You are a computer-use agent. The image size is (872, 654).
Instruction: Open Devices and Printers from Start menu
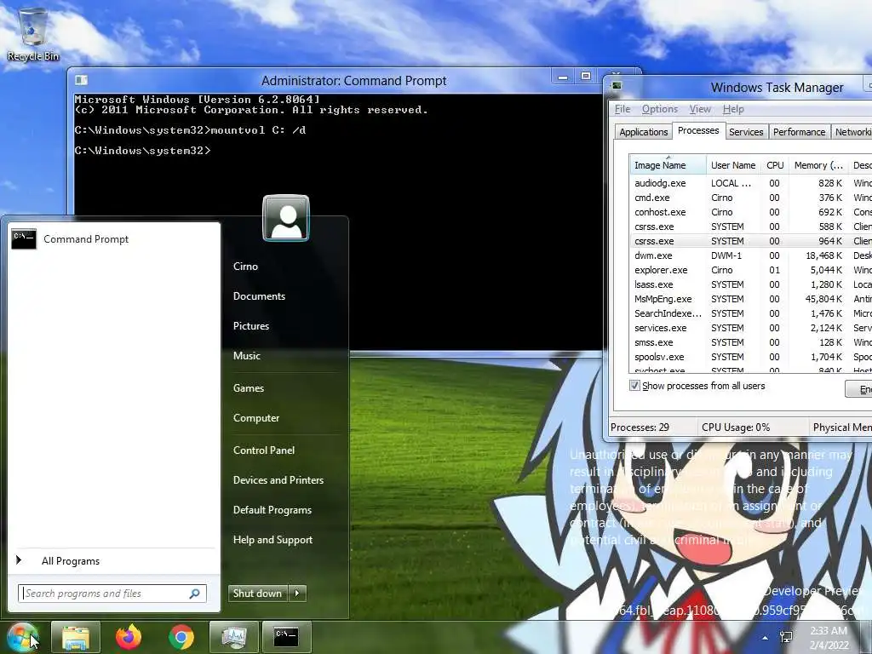coord(278,480)
